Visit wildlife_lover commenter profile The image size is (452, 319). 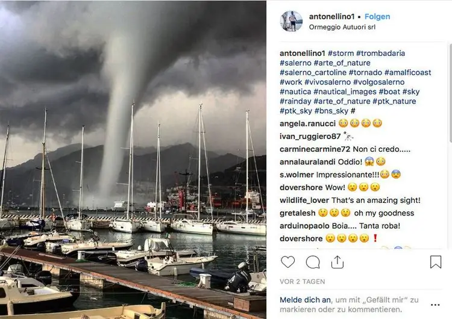(x=304, y=200)
